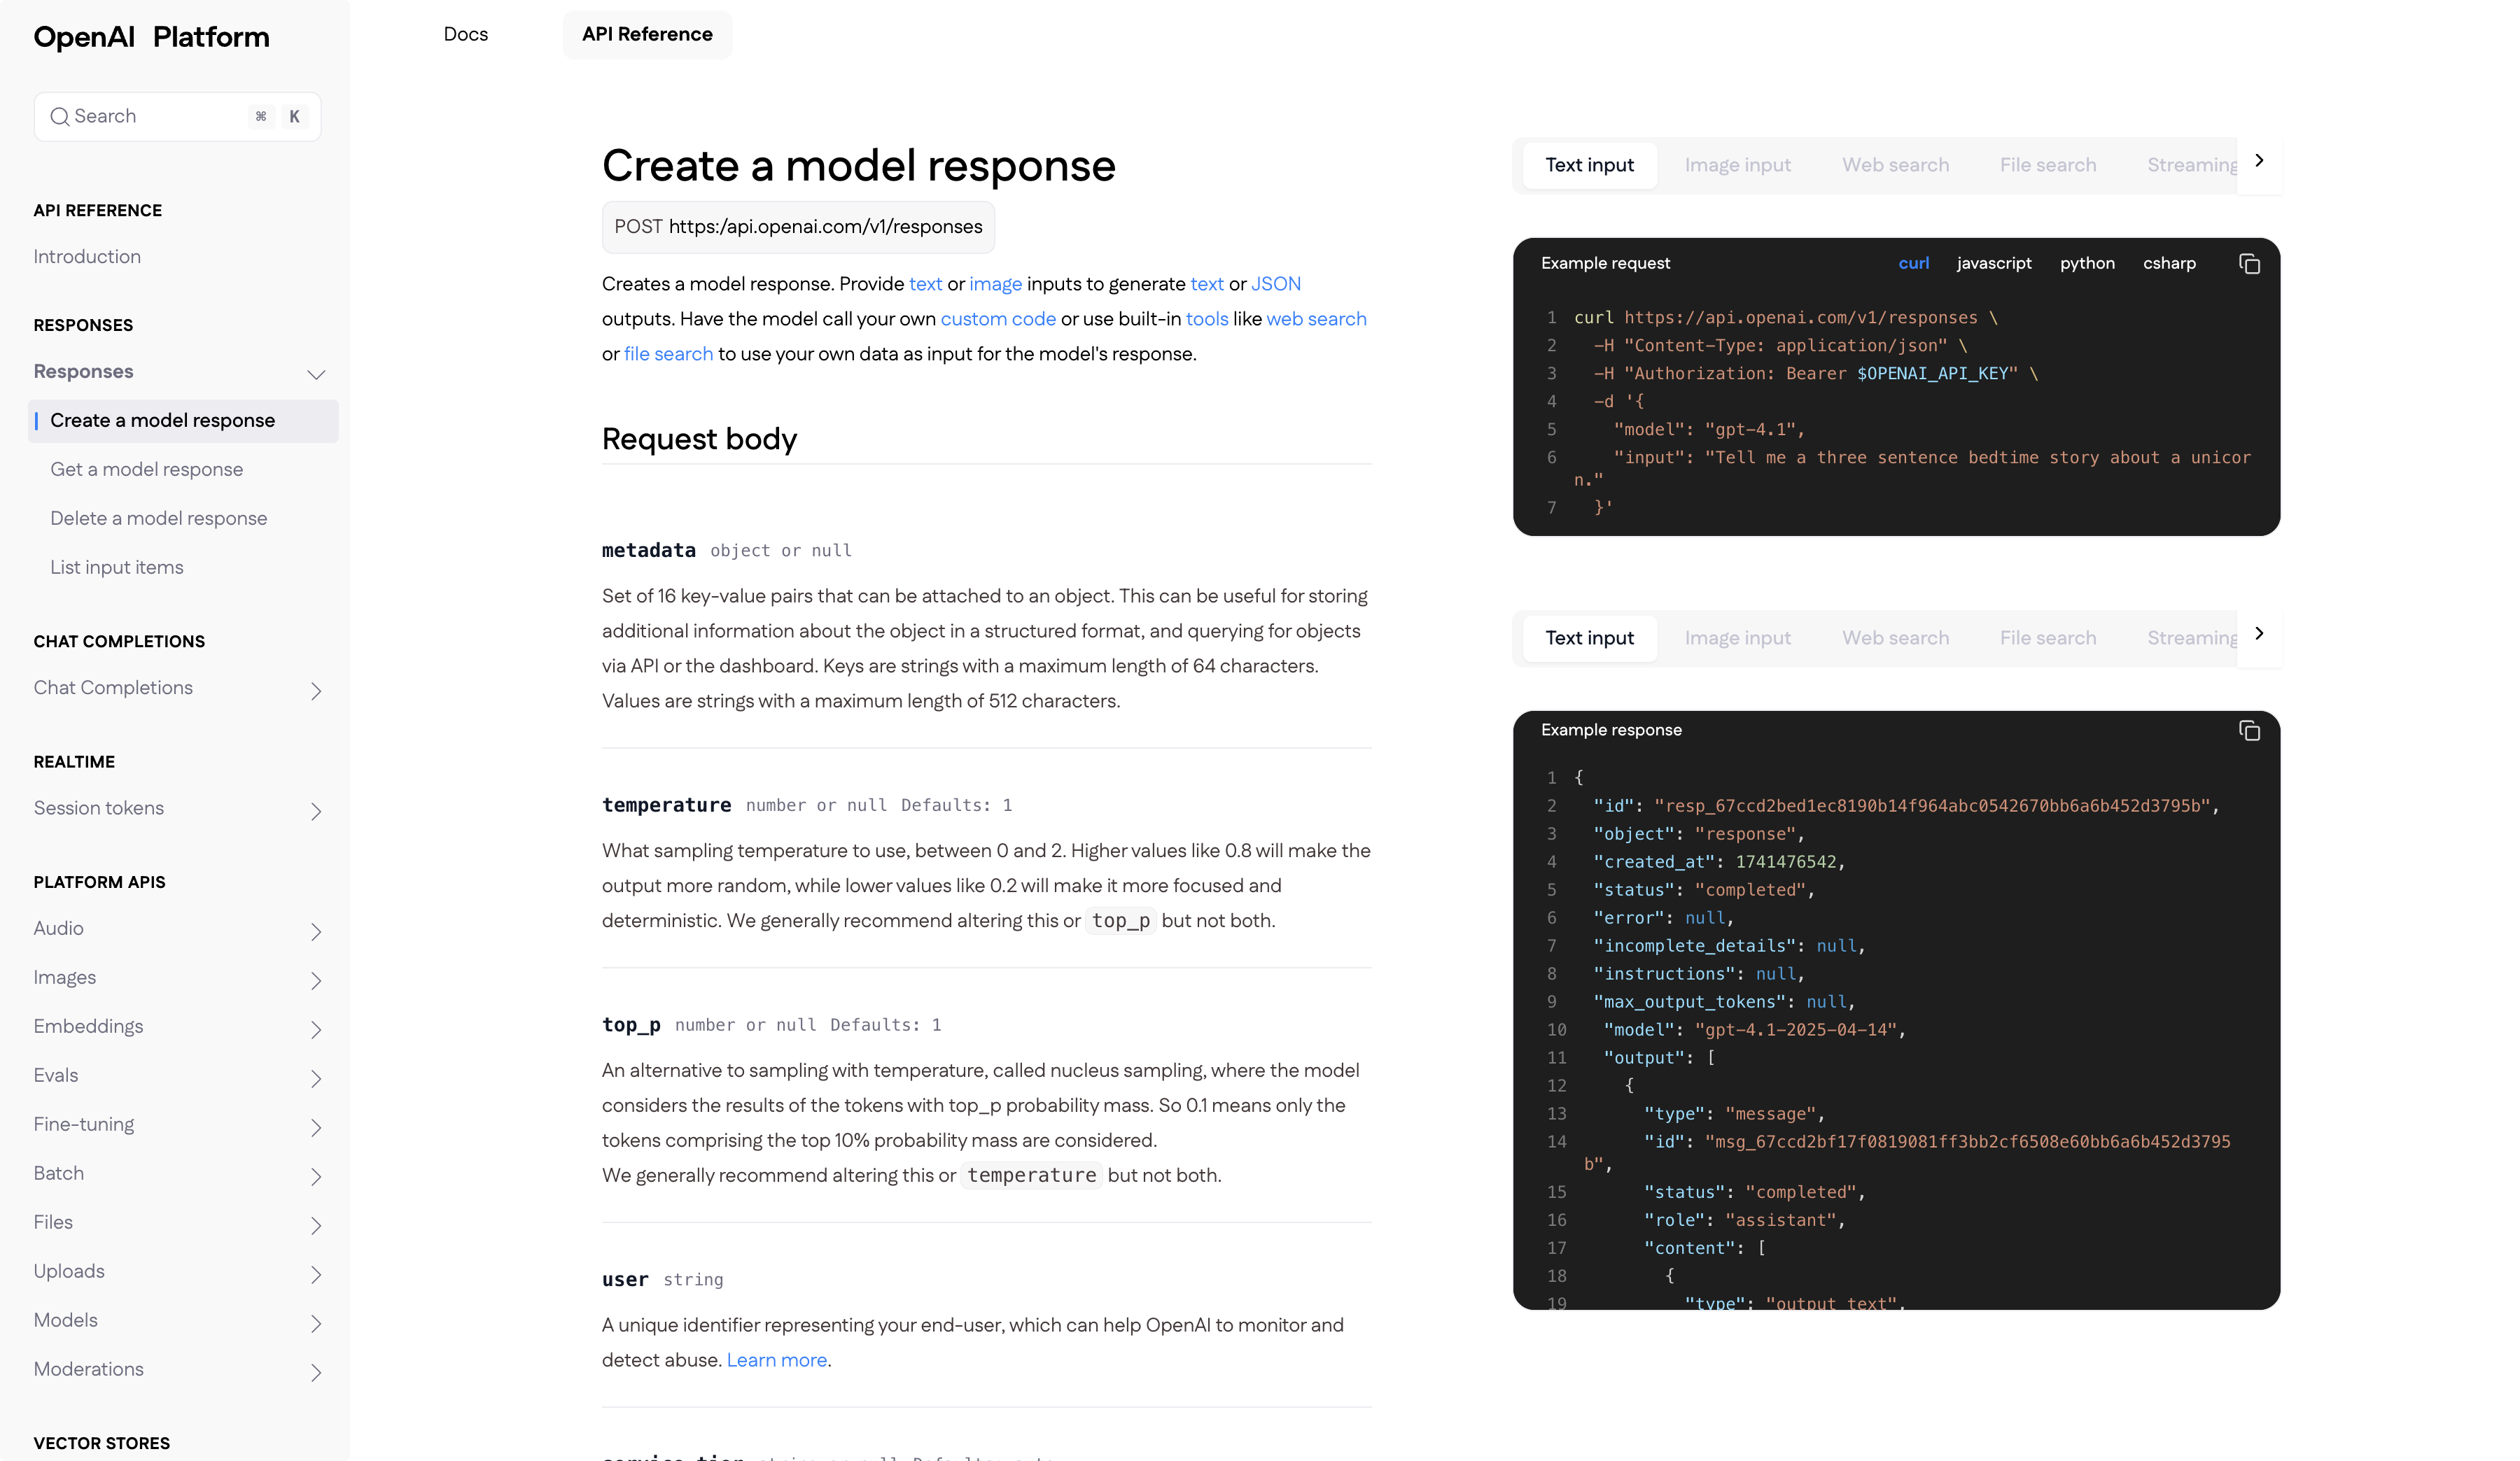Copy the Example request code
Image resolution: width=2520 pixels, height=1461 pixels.
pos(2249,264)
